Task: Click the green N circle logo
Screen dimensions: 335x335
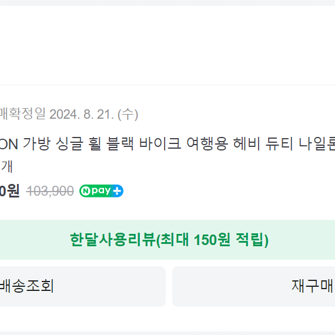Action: tap(86, 191)
